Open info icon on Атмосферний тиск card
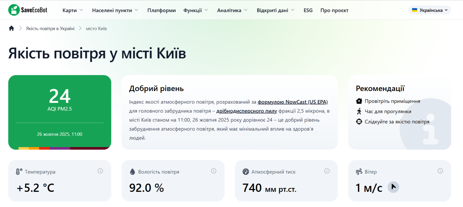 [327, 171]
